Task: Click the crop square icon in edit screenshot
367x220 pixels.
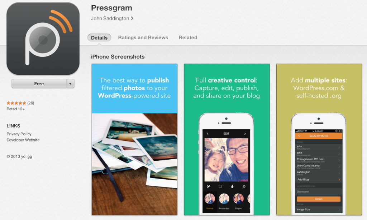Action: [x=220, y=186]
